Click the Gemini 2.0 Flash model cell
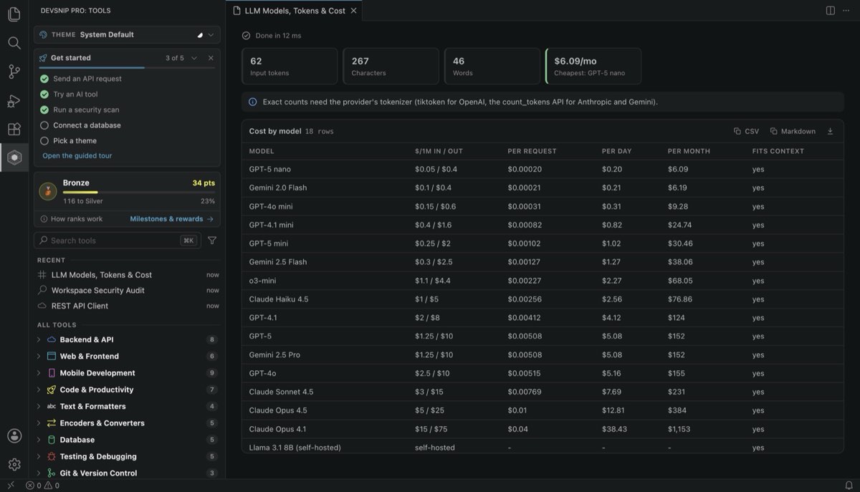 (277, 188)
